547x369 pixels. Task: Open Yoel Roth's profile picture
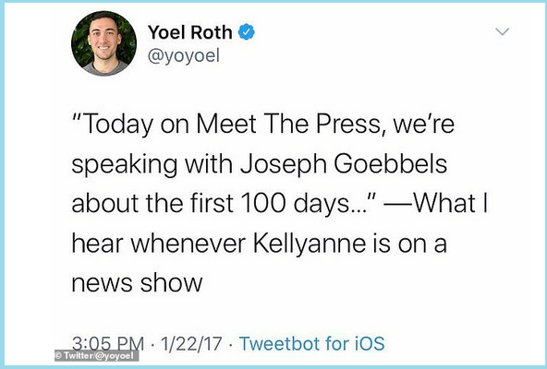(x=103, y=43)
